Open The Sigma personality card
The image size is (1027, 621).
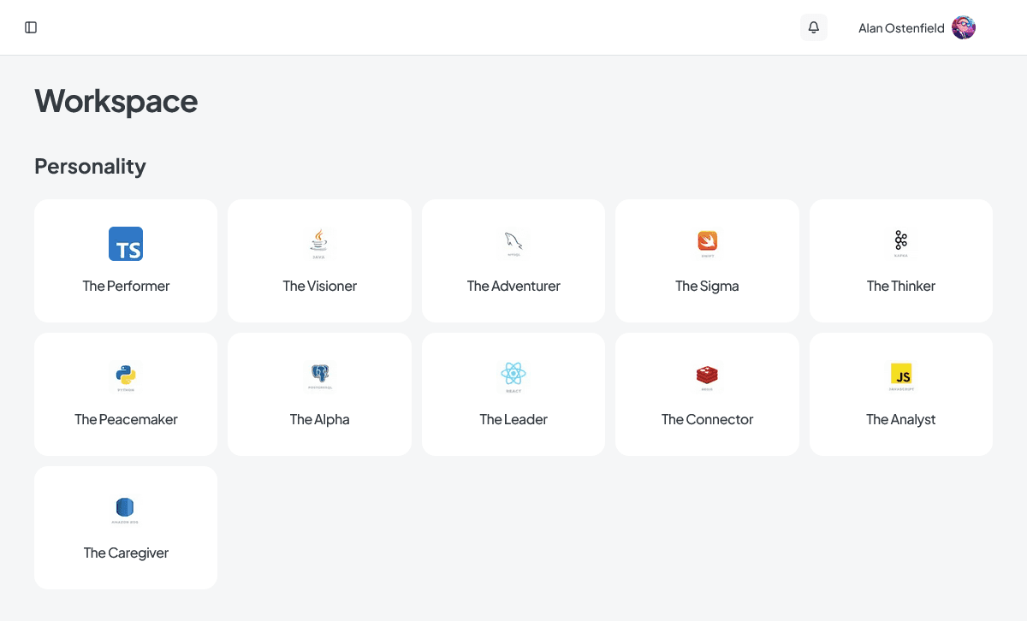[x=707, y=261]
